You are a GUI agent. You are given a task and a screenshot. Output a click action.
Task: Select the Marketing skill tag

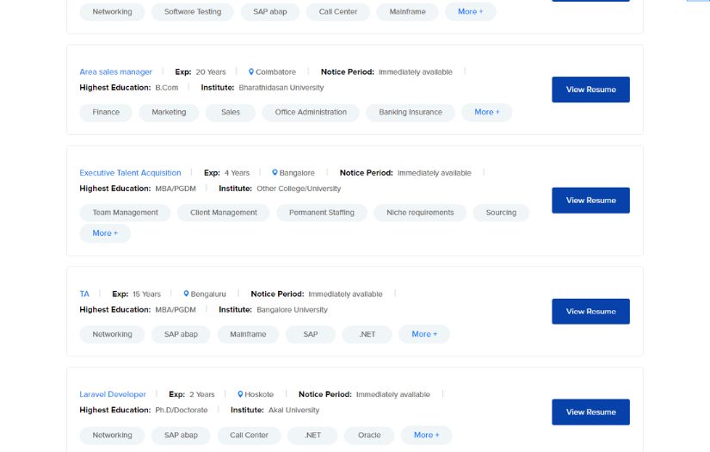[169, 112]
